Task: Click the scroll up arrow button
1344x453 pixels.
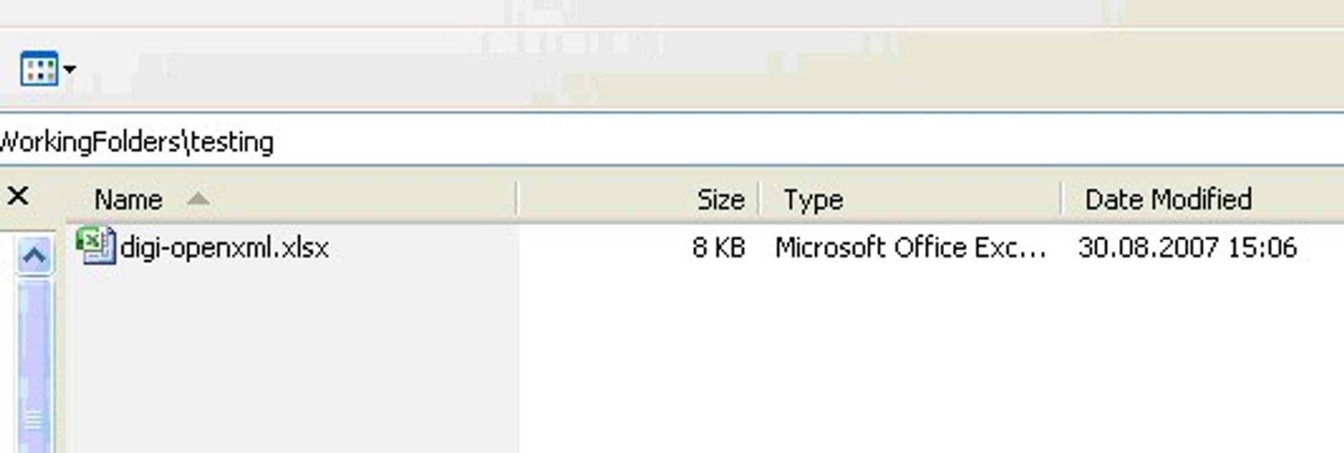Action: (x=34, y=255)
